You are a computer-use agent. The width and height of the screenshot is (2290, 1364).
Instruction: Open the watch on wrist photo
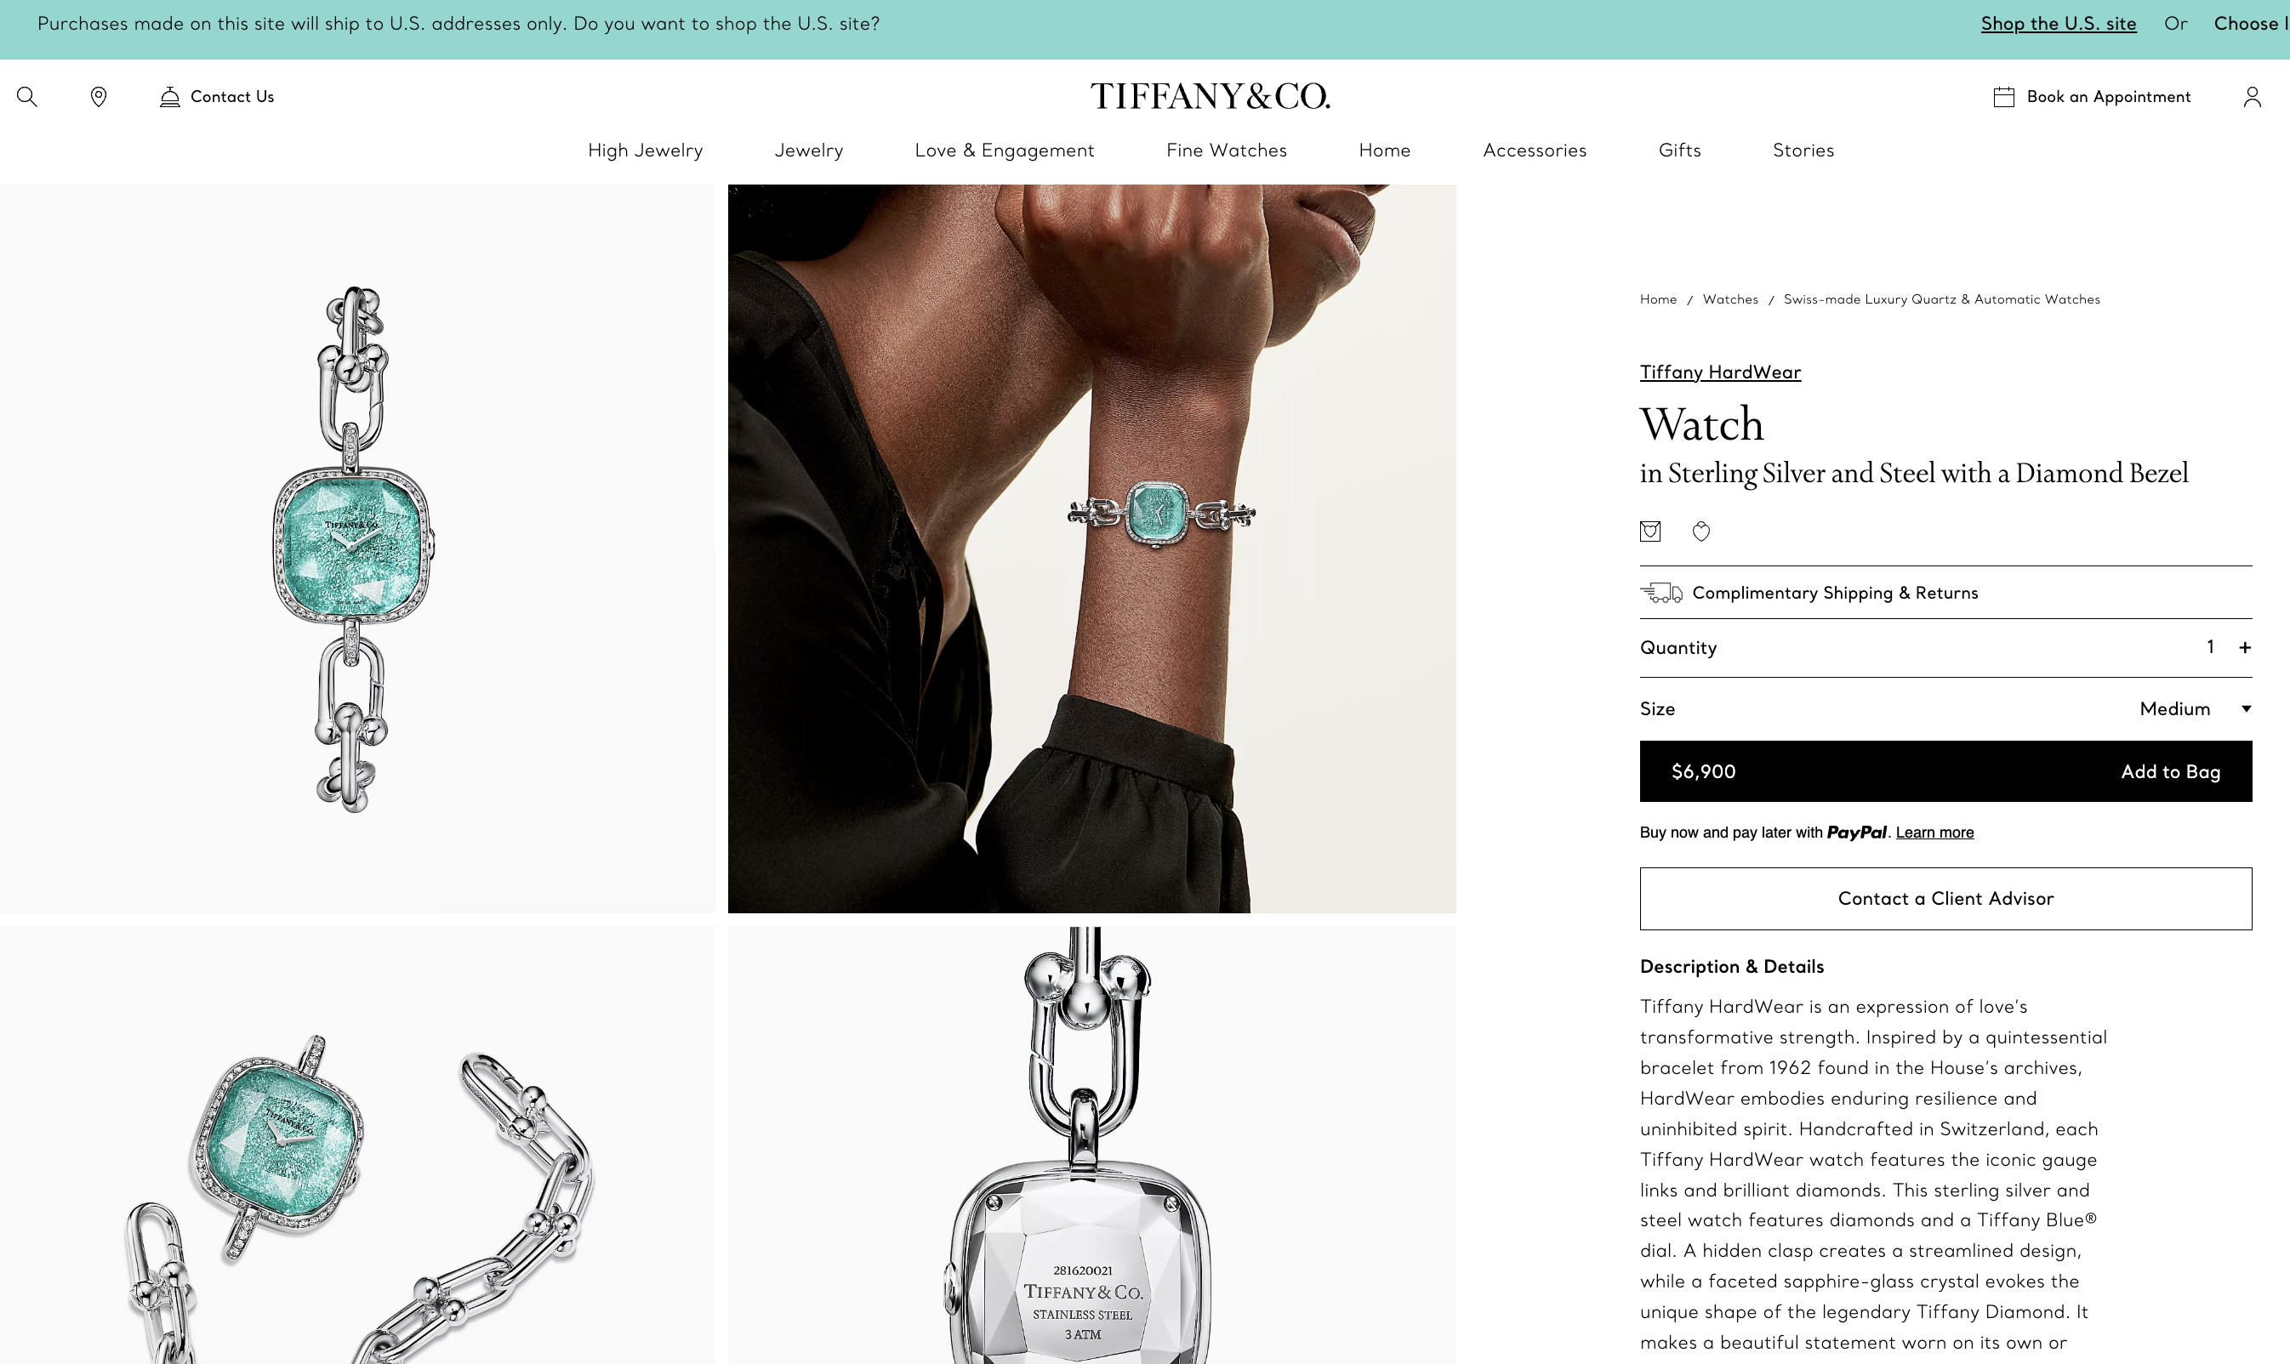click(x=1091, y=548)
